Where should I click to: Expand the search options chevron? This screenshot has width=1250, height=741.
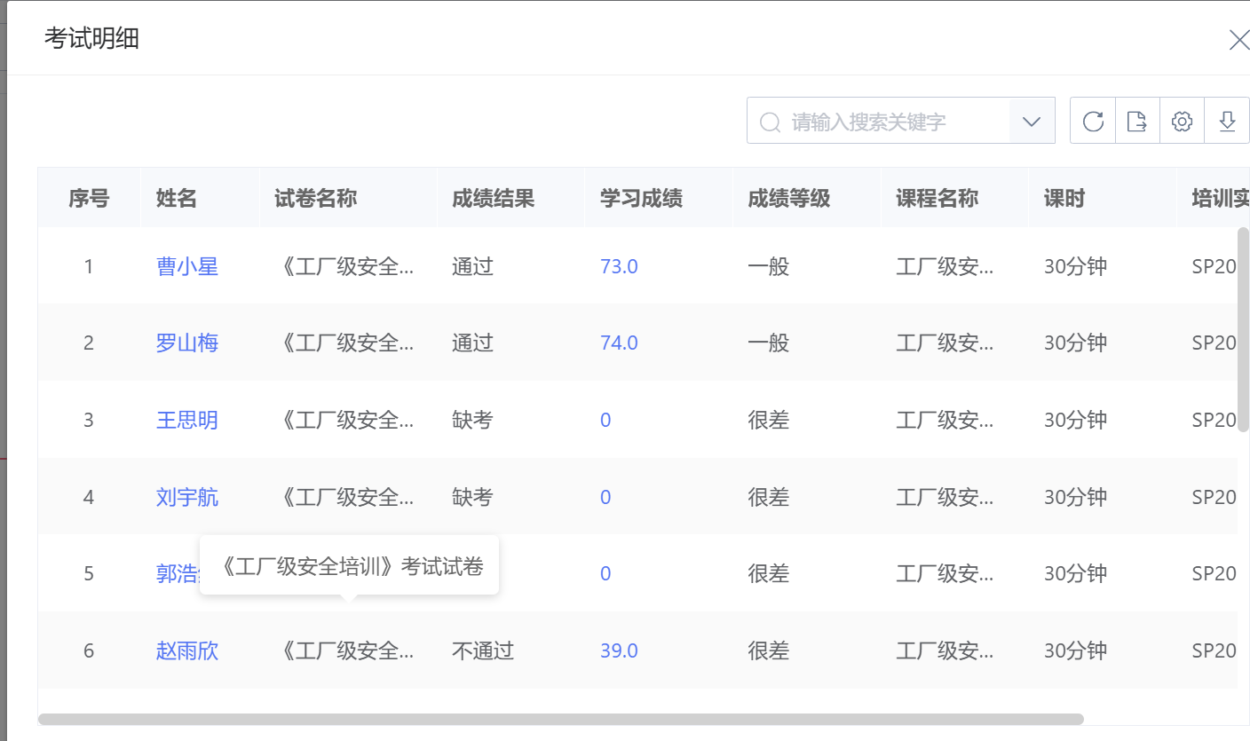pos(1032,120)
